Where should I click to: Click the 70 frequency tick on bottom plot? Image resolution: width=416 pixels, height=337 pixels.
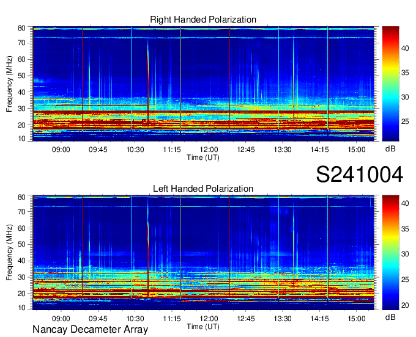point(21,211)
